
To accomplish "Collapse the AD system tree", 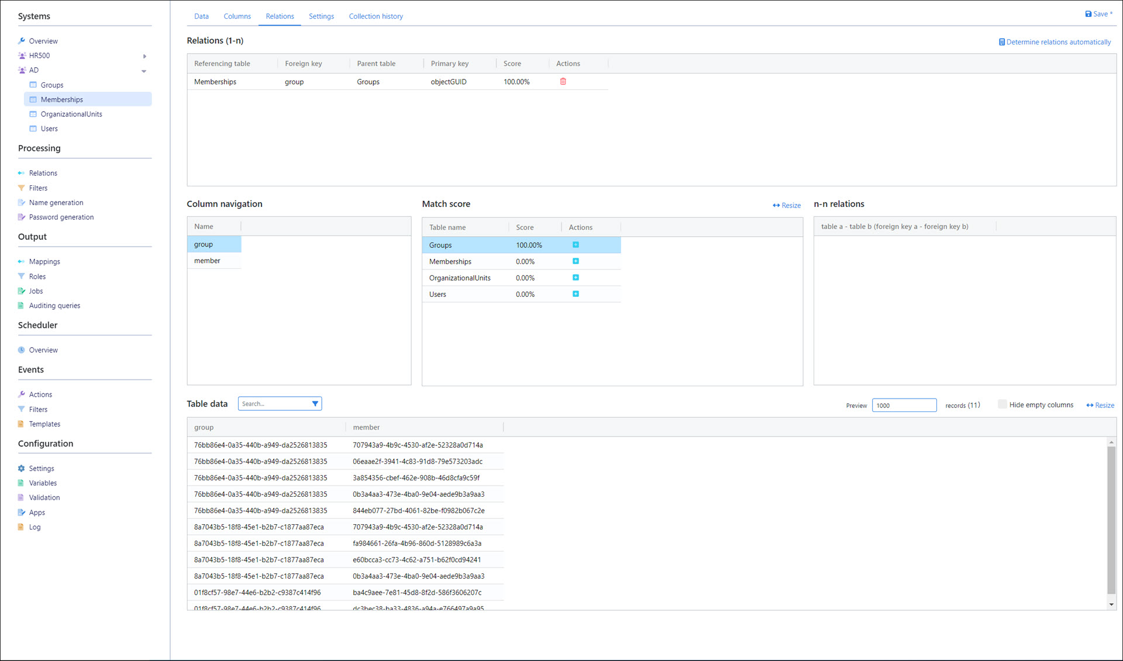I will click(144, 71).
